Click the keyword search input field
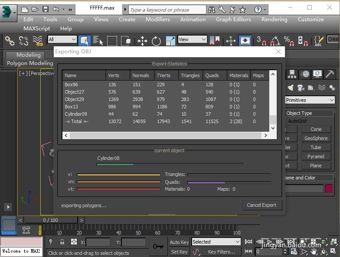The height and width of the screenshot is (257, 340). 167,10
